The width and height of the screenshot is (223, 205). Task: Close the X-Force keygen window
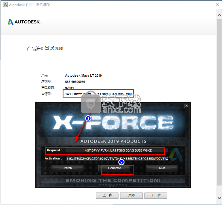point(187,106)
